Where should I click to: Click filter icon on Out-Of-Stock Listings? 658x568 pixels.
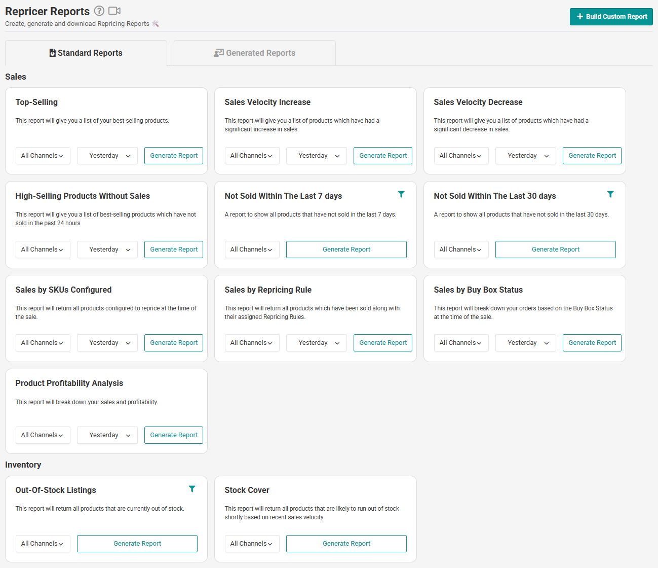click(192, 489)
